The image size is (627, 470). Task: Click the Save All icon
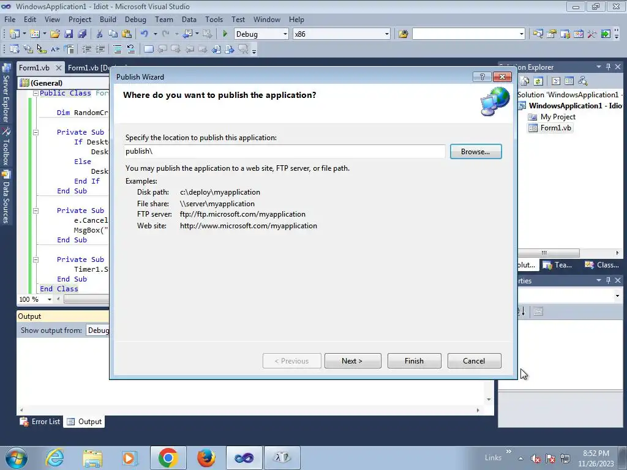[83, 34]
